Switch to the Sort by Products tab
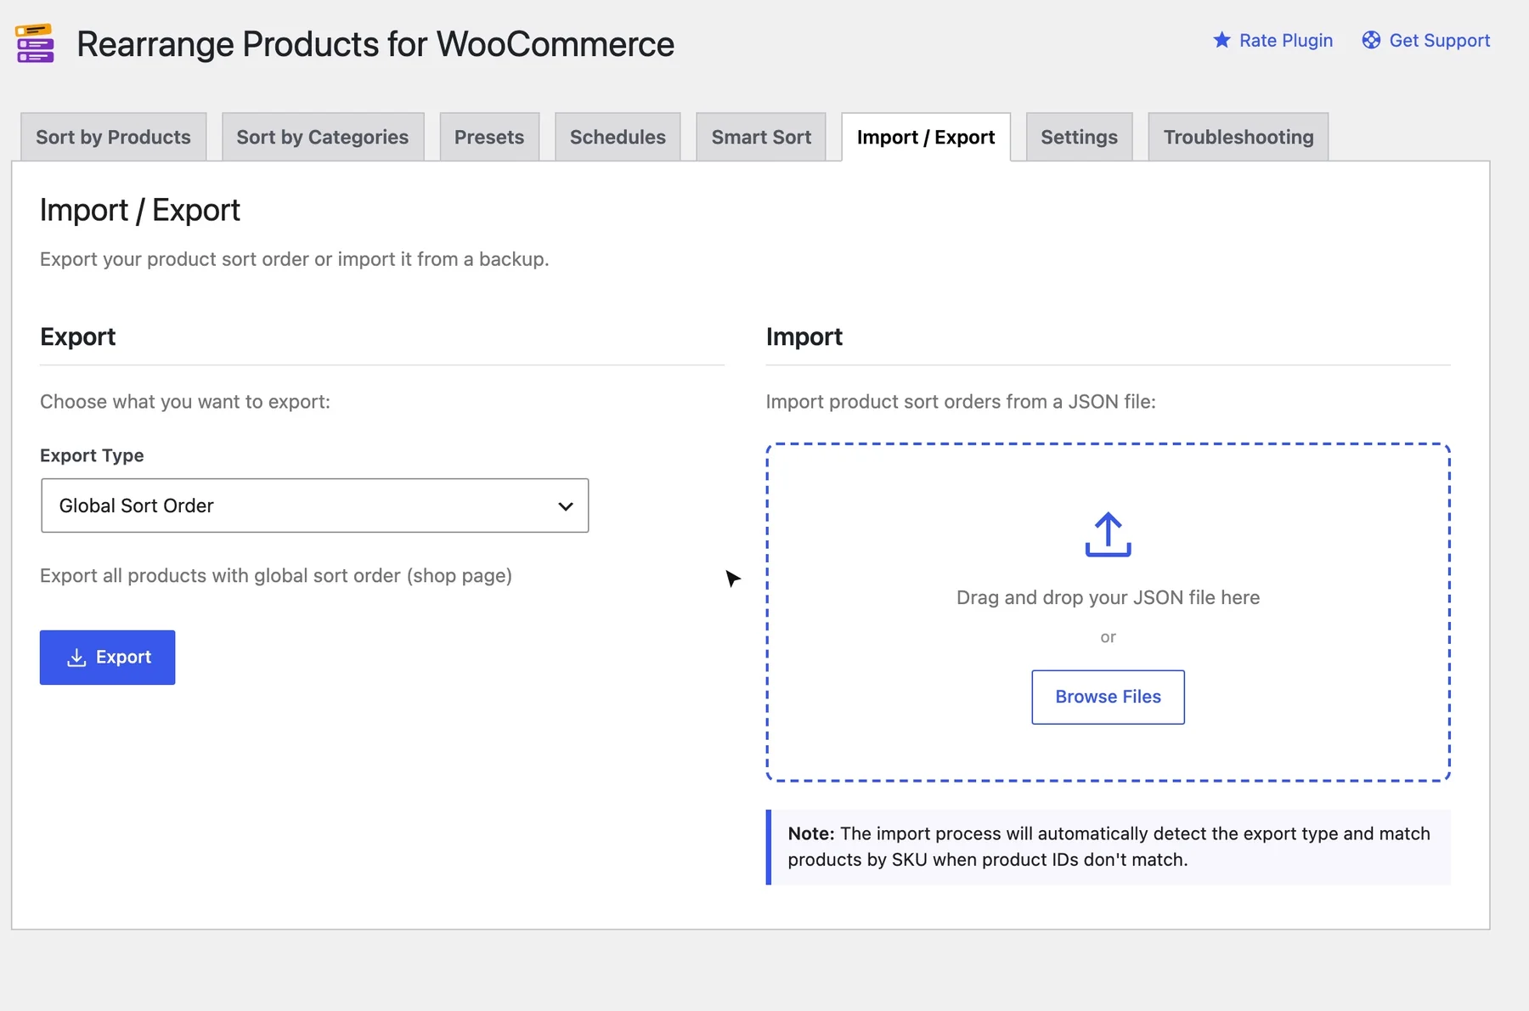Viewport: 1529px width, 1011px height. (x=113, y=137)
